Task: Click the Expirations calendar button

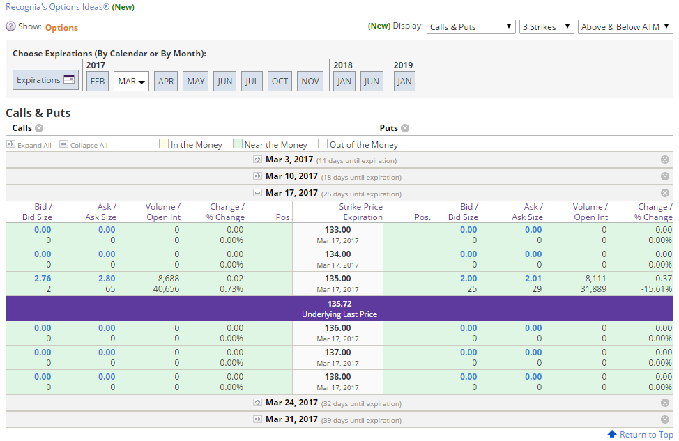Action: coord(45,80)
